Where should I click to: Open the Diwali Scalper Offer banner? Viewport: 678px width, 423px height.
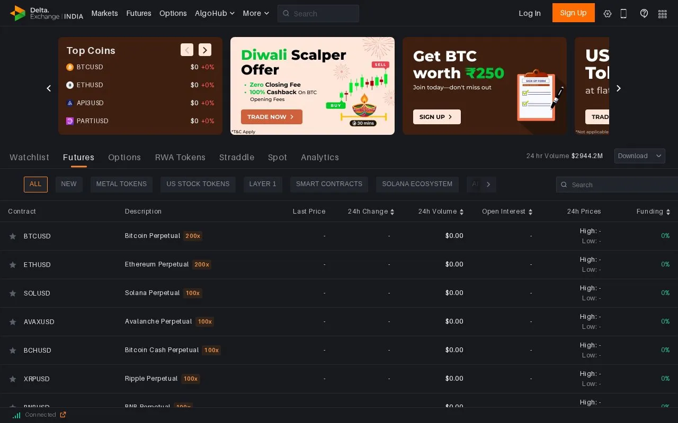click(x=313, y=86)
